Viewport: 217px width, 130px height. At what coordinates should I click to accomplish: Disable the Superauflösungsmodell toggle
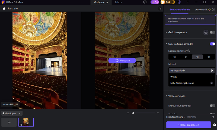[212, 44]
